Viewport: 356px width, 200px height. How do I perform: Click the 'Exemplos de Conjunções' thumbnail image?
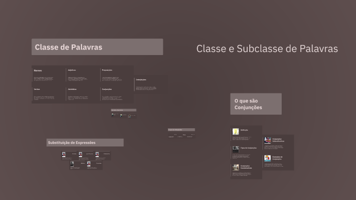point(268,158)
